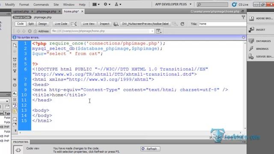Toggle Live Code mode
Image resolution: width=274 pixels, height=154 pixels.
[61, 24]
